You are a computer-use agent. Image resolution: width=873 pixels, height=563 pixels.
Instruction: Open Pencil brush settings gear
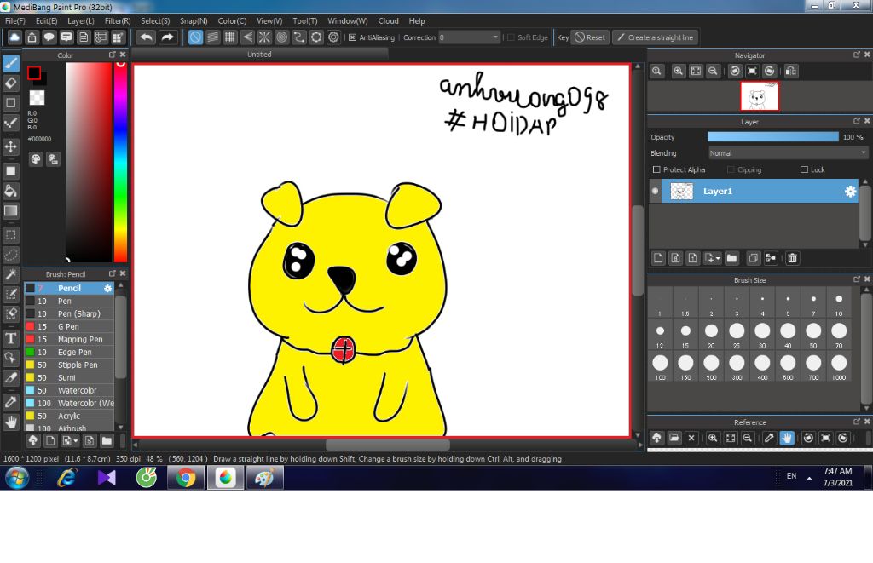[107, 288]
